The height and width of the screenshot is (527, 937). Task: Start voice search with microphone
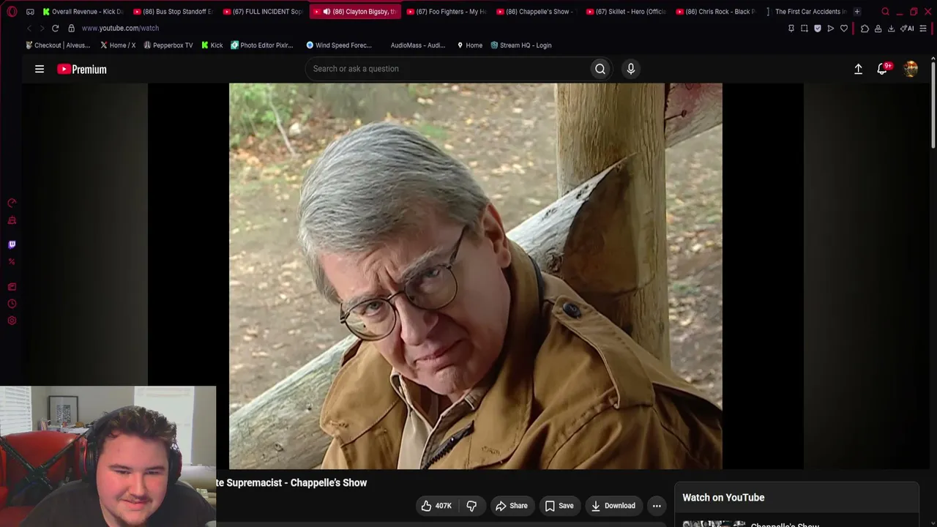tap(631, 69)
